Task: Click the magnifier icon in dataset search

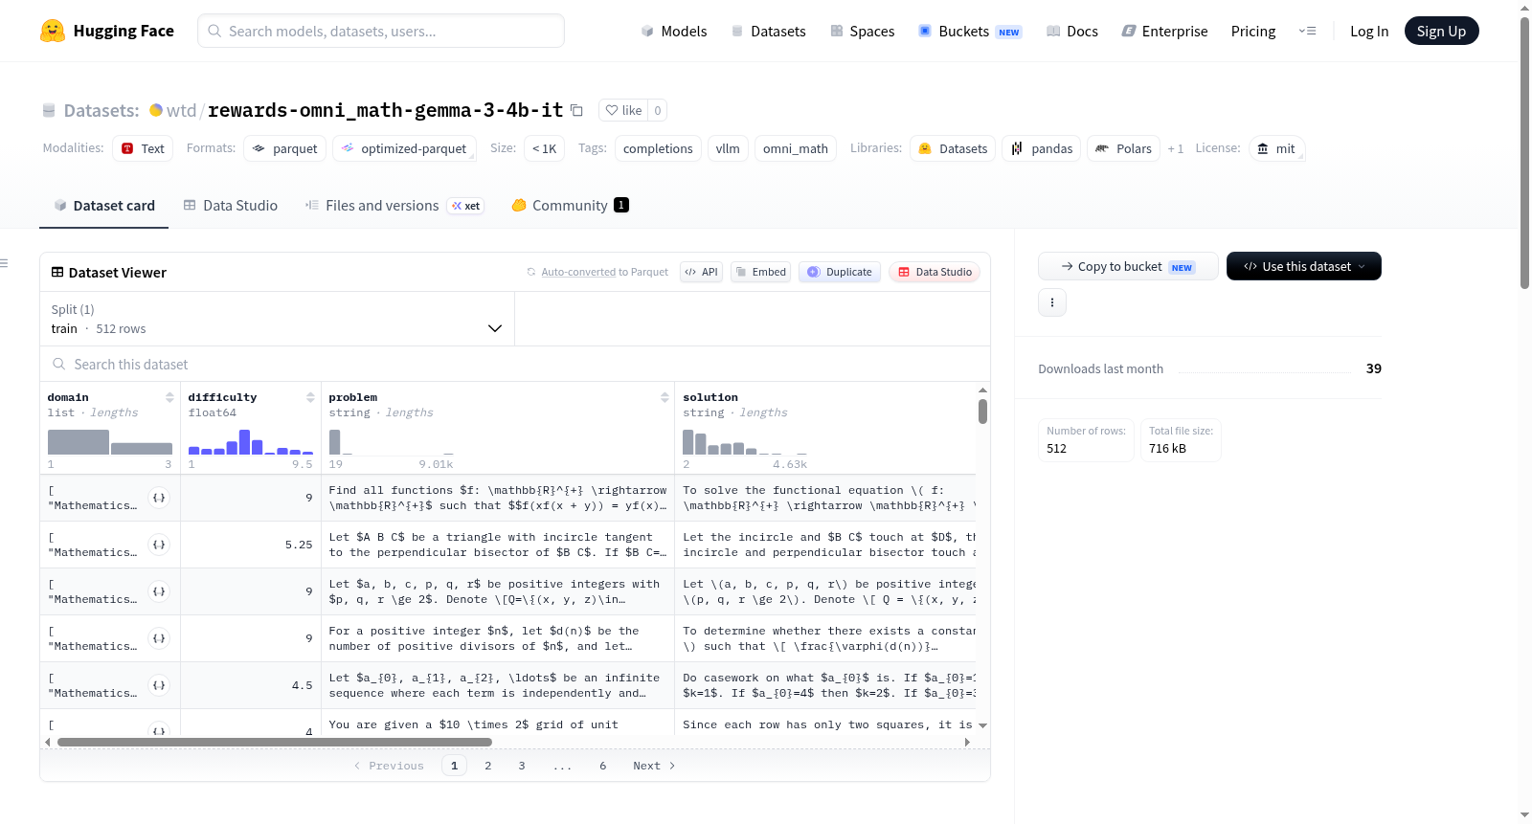Action: tap(59, 364)
